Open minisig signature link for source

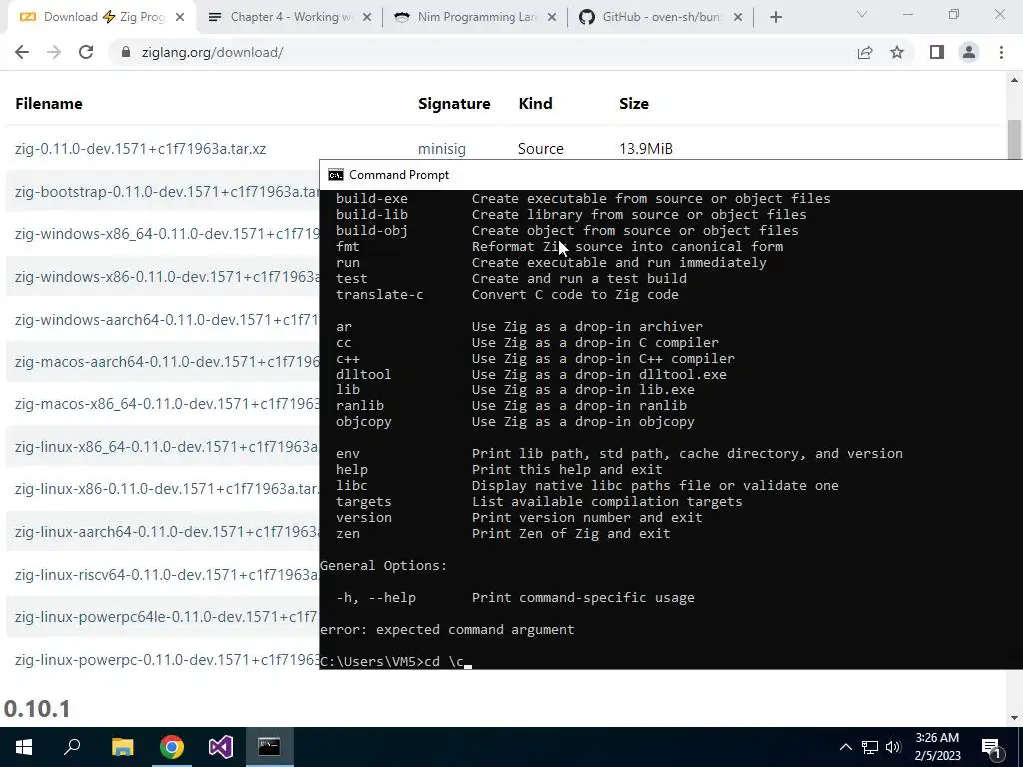441,149
